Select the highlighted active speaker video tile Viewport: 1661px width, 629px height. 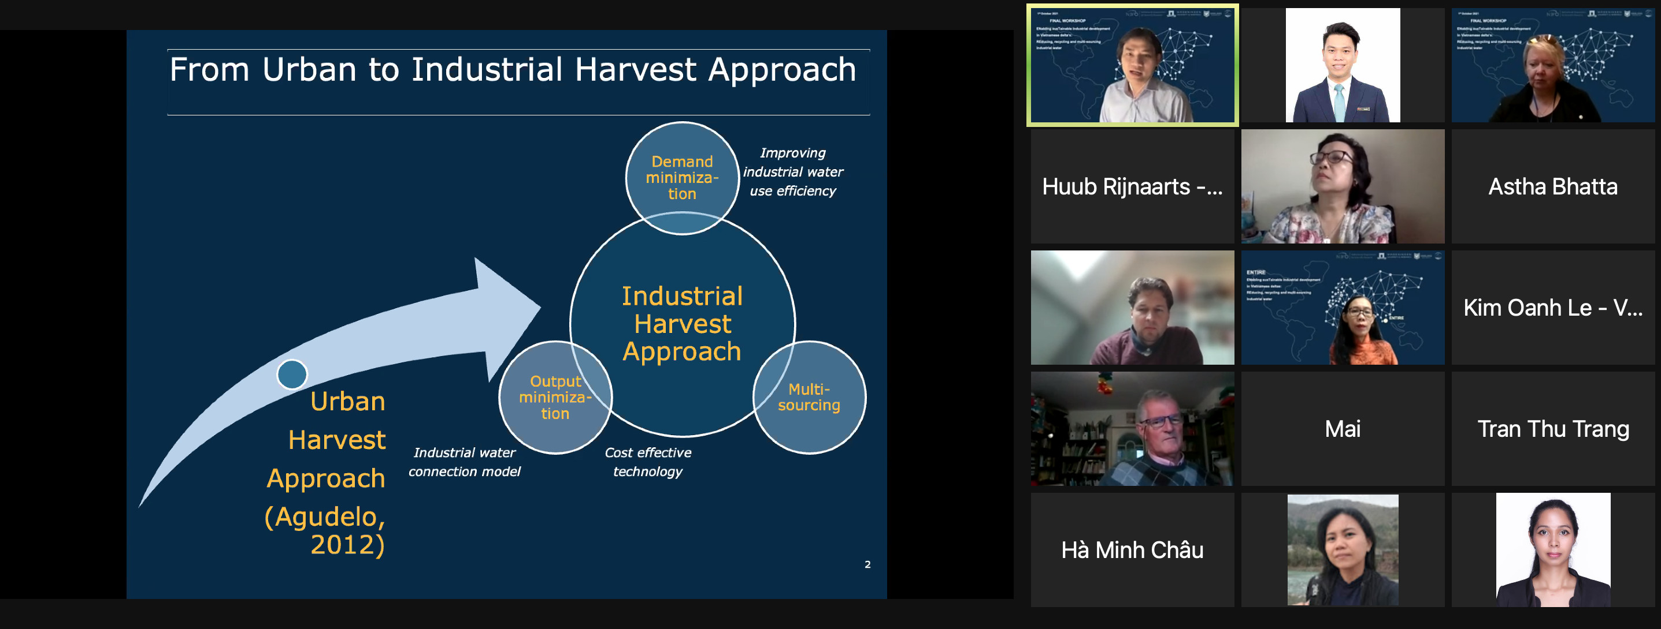[1132, 65]
